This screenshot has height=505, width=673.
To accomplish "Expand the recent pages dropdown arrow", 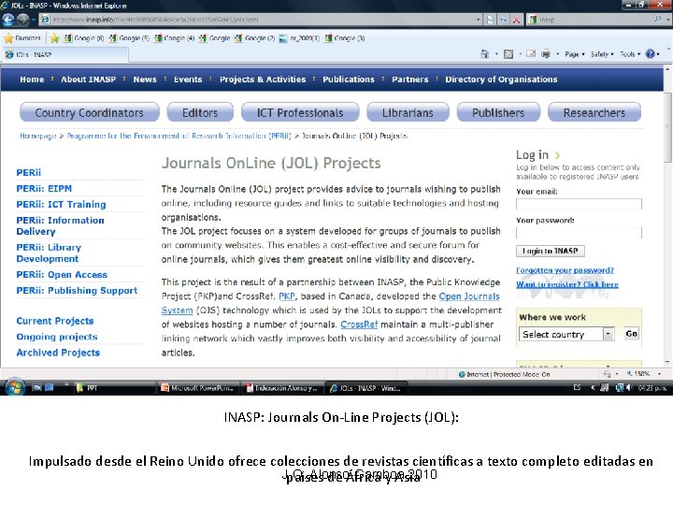I will tap(33, 20).
